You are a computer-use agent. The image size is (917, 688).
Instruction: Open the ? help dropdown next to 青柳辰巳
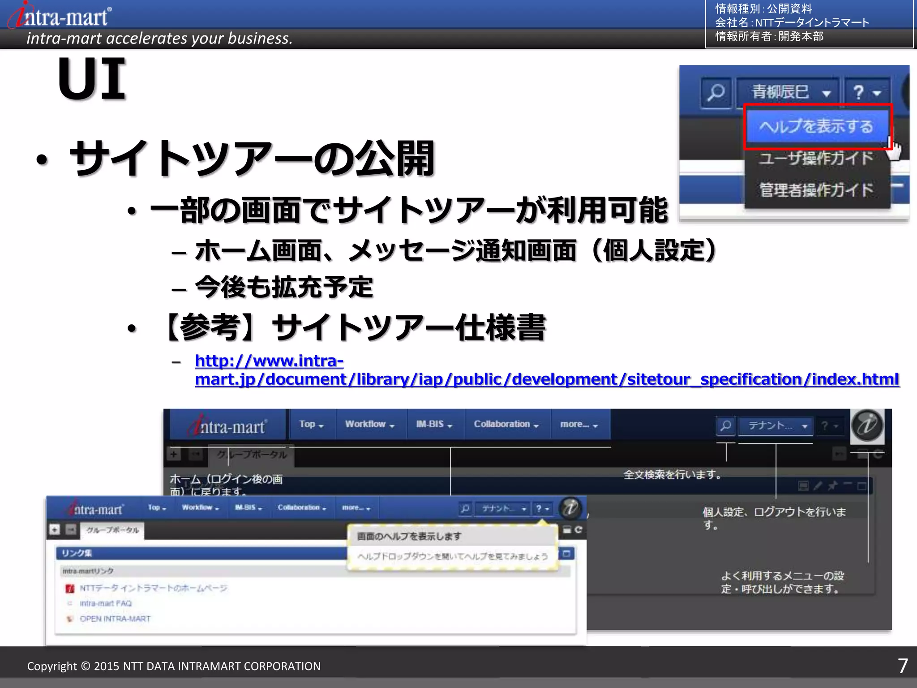pyautogui.click(x=866, y=93)
